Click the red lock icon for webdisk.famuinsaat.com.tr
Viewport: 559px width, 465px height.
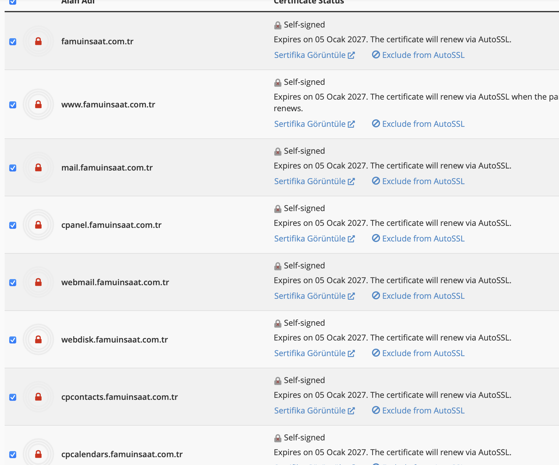coord(38,339)
